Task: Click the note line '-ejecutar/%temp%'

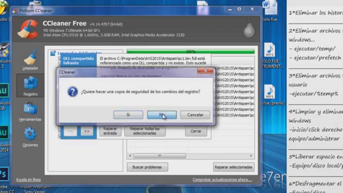Action: click(313, 94)
